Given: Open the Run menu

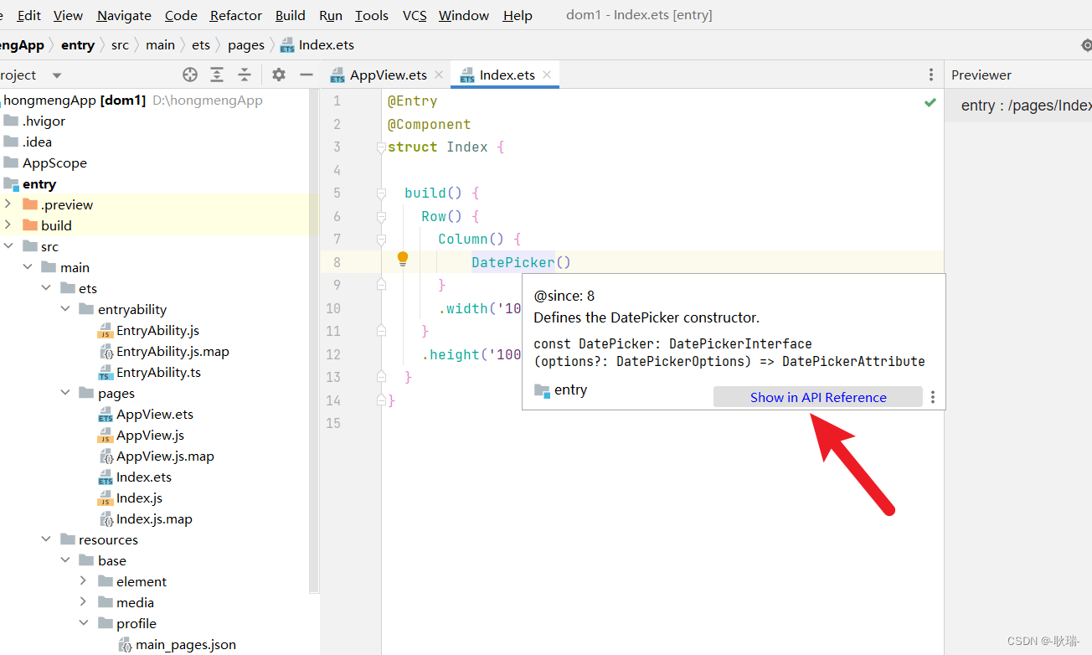Looking at the screenshot, I should [x=331, y=15].
